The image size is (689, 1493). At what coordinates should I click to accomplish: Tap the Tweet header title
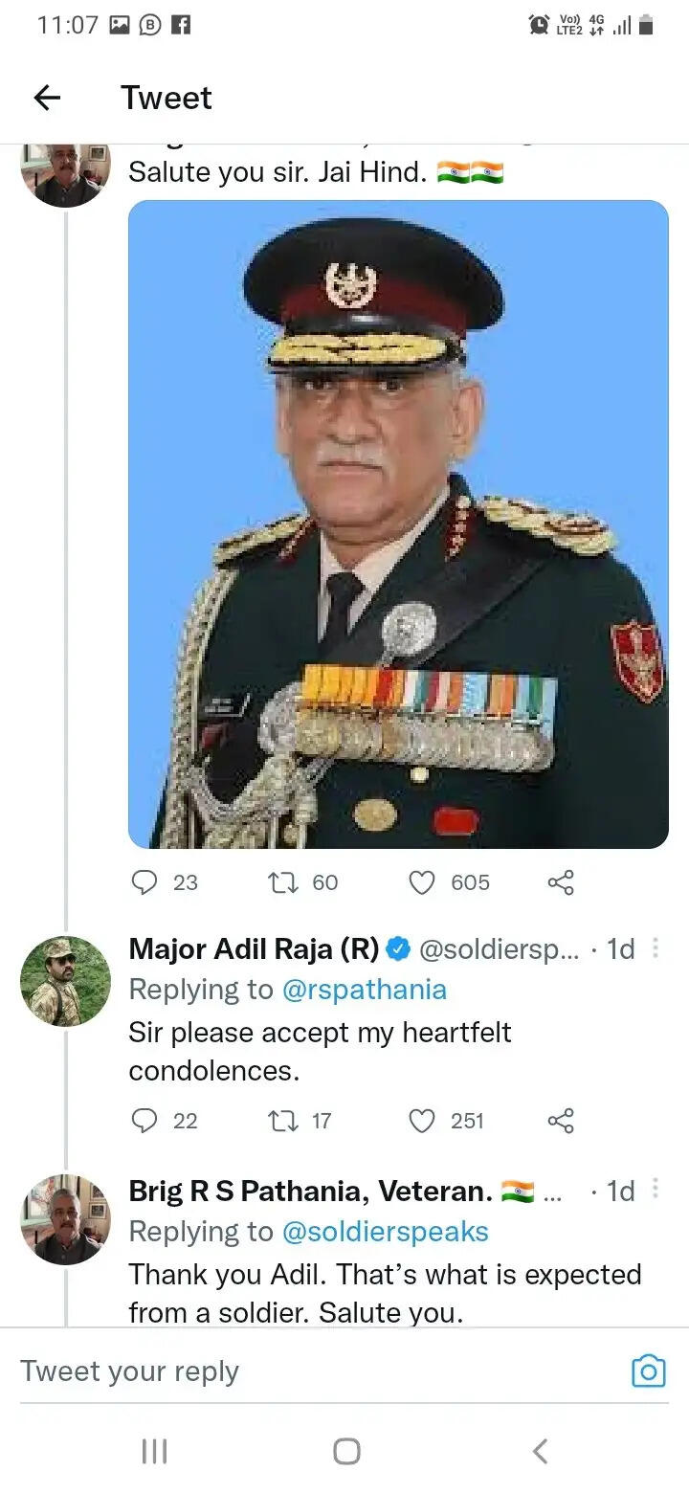coord(166,97)
